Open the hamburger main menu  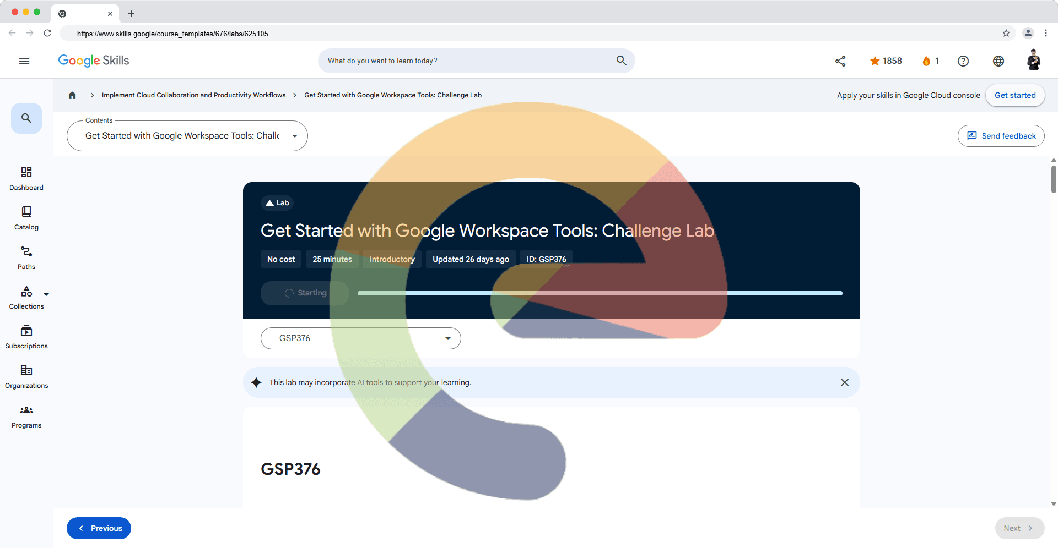pos(24,61)
